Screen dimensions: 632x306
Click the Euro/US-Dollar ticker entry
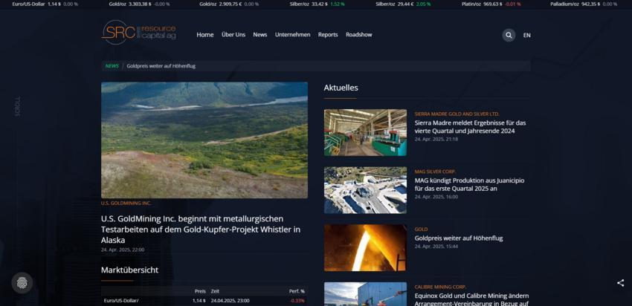[x=45, y=4]
